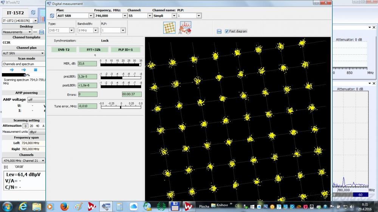Open the Calculator taskbar icon

point(119,206)
